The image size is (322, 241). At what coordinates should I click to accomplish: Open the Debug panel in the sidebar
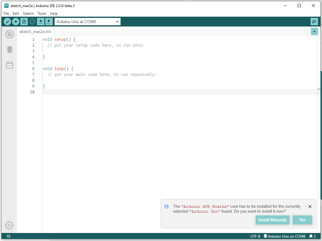[x=10, y=34]
